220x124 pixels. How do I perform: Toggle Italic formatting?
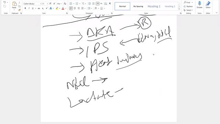coord(29,8)
